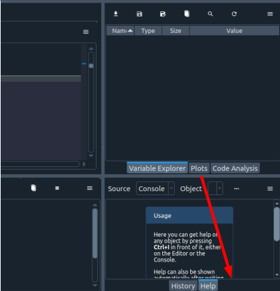Click the refresh variables icon
This screenshot has width=280, height=291.
[x=234, y=14]
